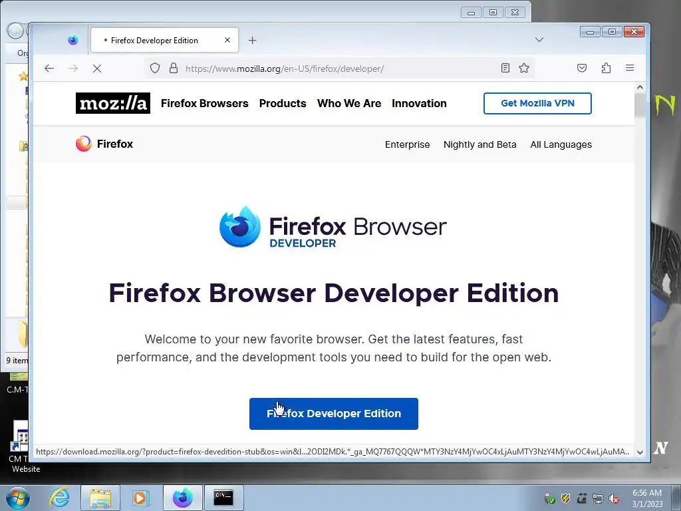This screenshot has width=681, height=511.
Task: Minimize the Firefox window
Action: 590,32
